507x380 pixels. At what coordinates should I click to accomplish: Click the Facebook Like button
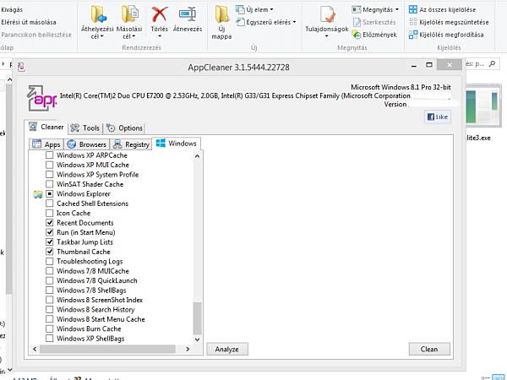[x=438, y=117]
